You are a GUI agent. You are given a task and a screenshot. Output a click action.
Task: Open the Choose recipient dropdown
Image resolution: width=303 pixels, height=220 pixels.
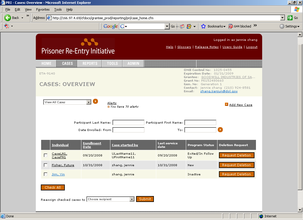(110, 199)
